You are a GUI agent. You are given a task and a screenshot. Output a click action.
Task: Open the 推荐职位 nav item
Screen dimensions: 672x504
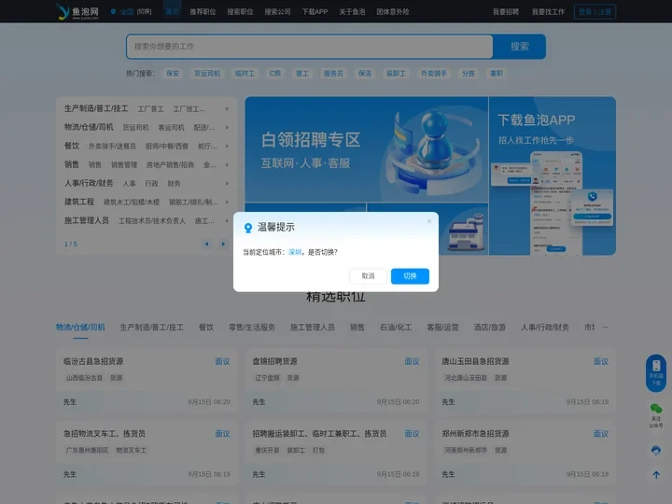click(203, 11)
